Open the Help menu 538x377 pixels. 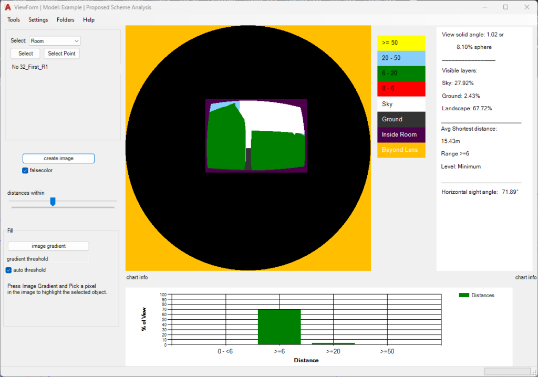tap(89, 20)
